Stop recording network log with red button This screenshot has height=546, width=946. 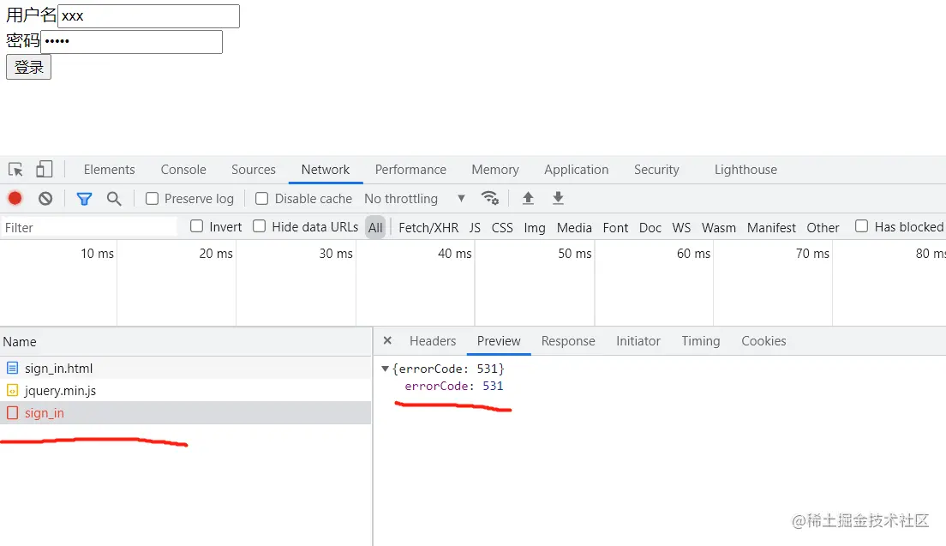(15, 198)
